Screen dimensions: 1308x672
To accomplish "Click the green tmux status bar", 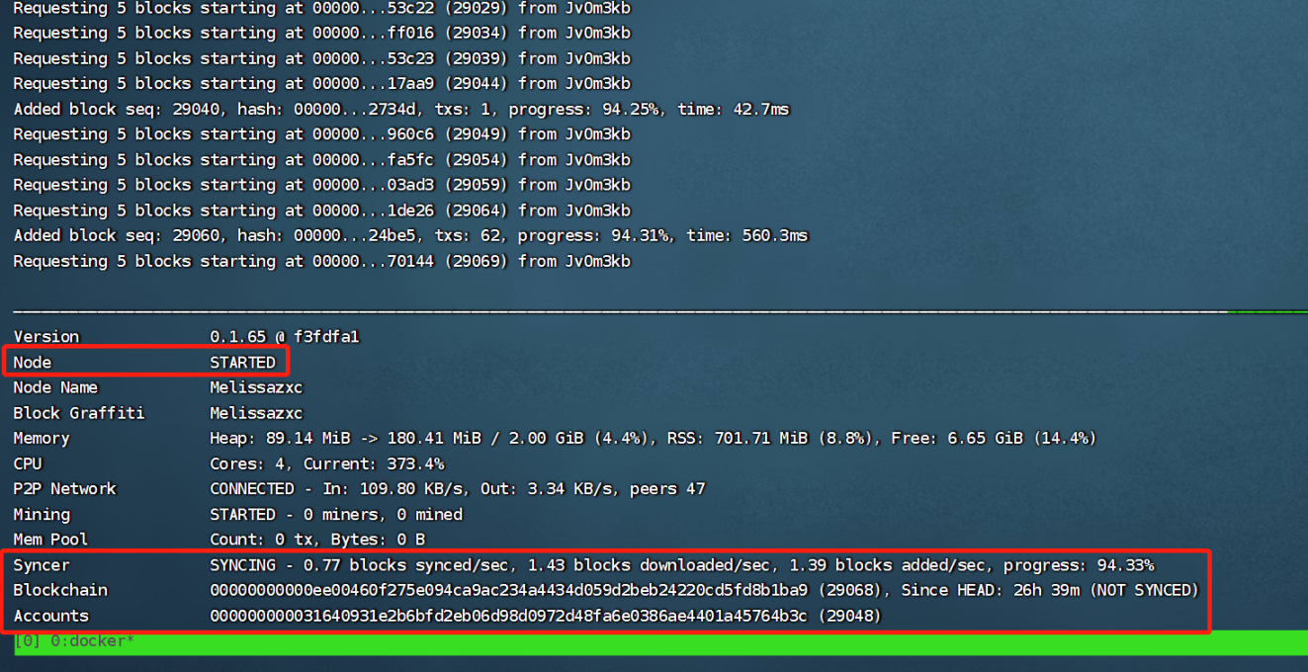I will (692, 642).
